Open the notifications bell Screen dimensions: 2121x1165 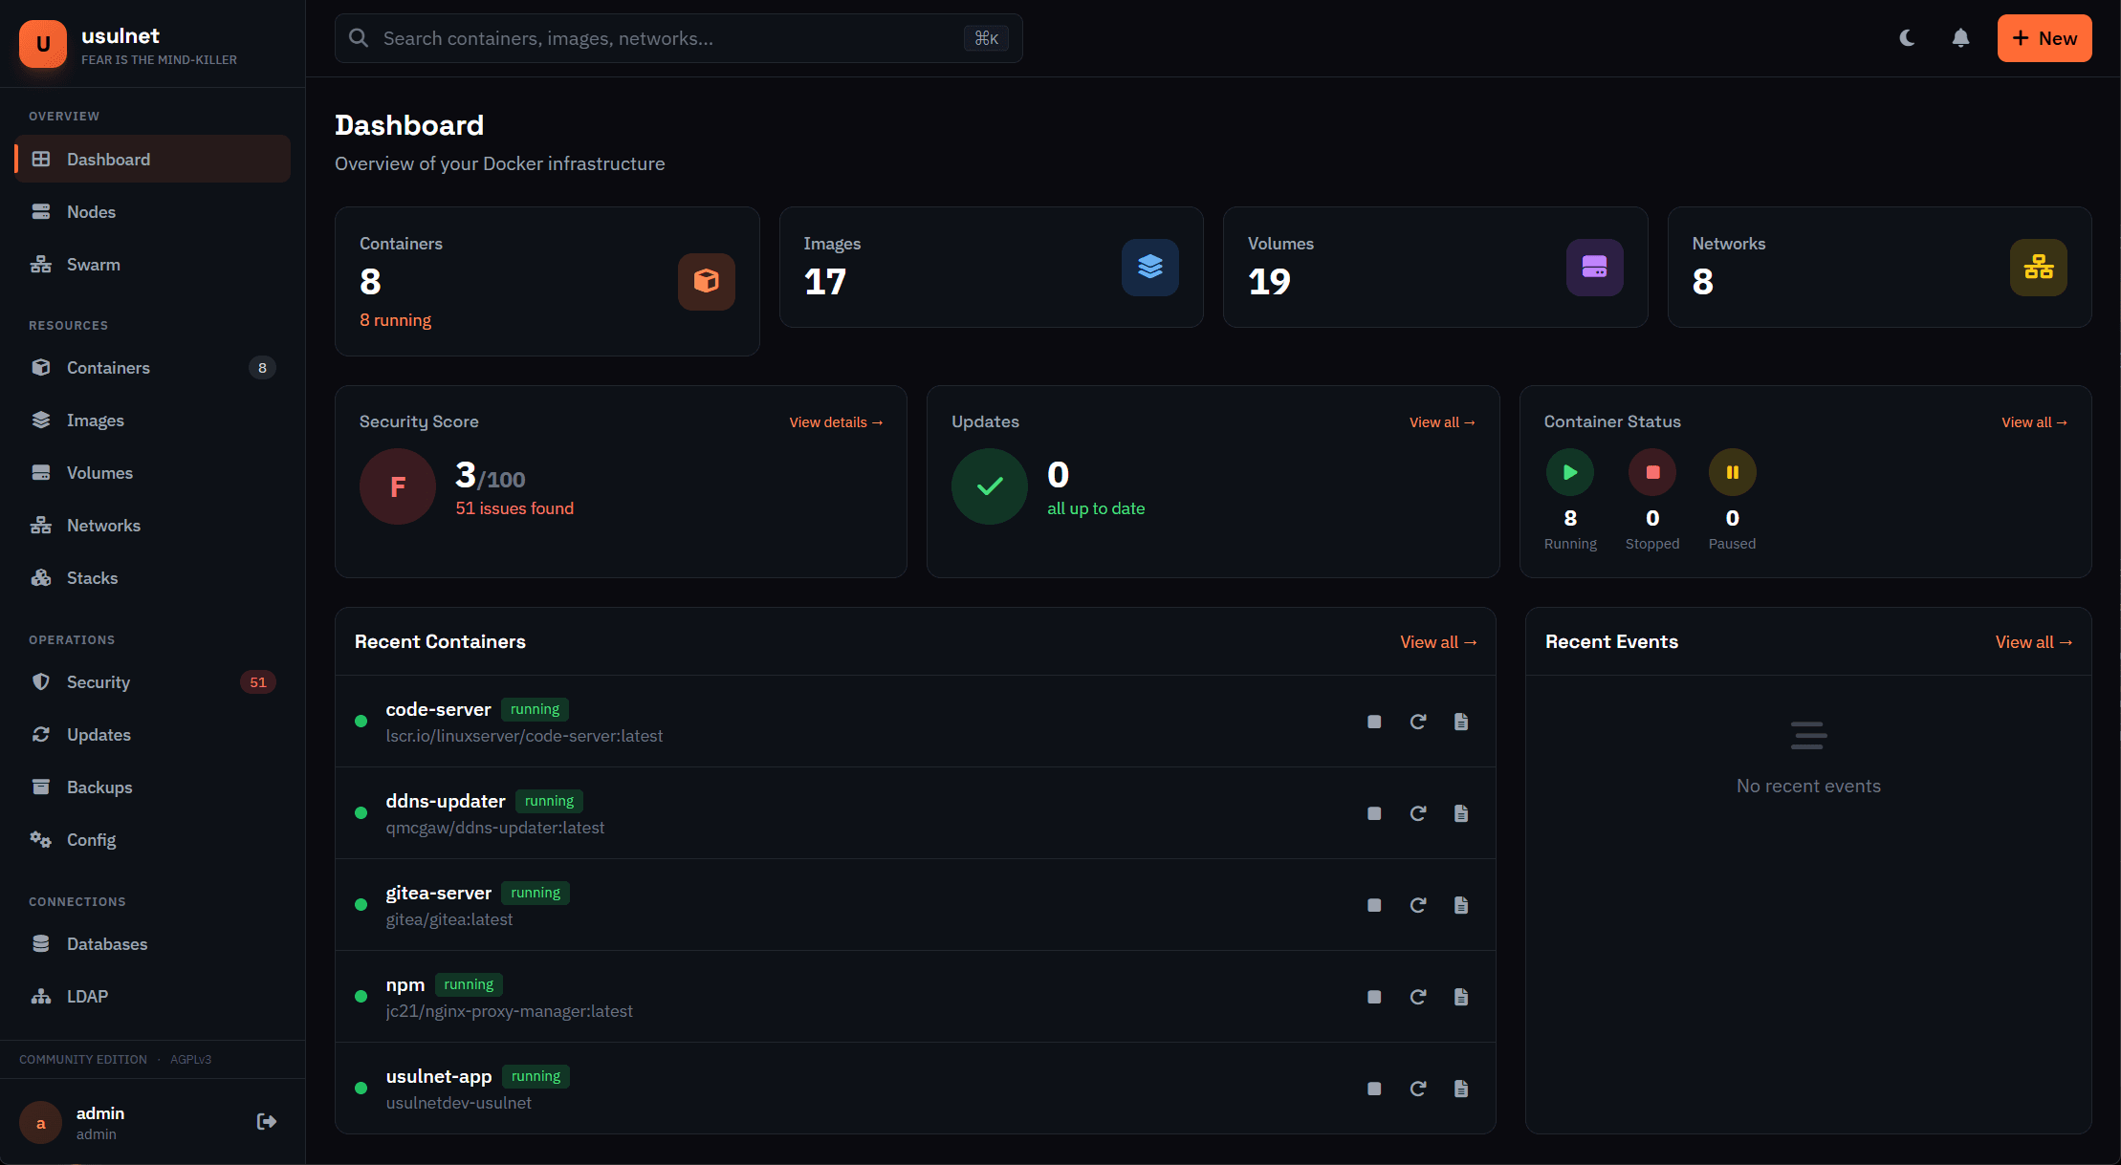[x=1960, y=38]
